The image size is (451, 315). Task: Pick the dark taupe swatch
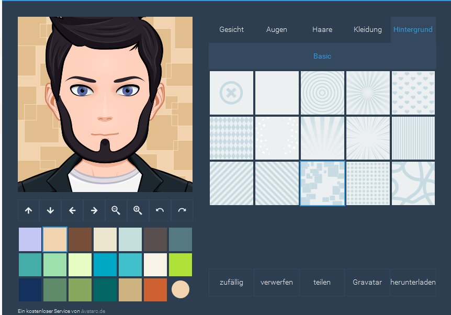tap(155, 239)
